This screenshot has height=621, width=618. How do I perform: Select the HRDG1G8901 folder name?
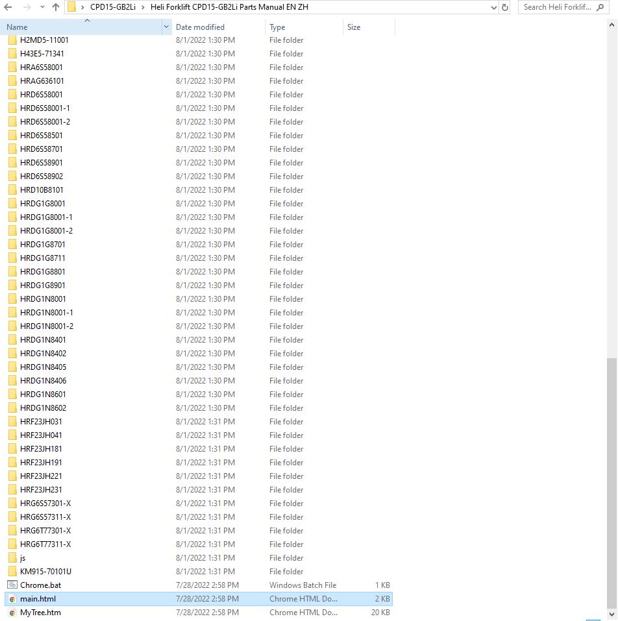pyautogui.click(x=43, y=285)
